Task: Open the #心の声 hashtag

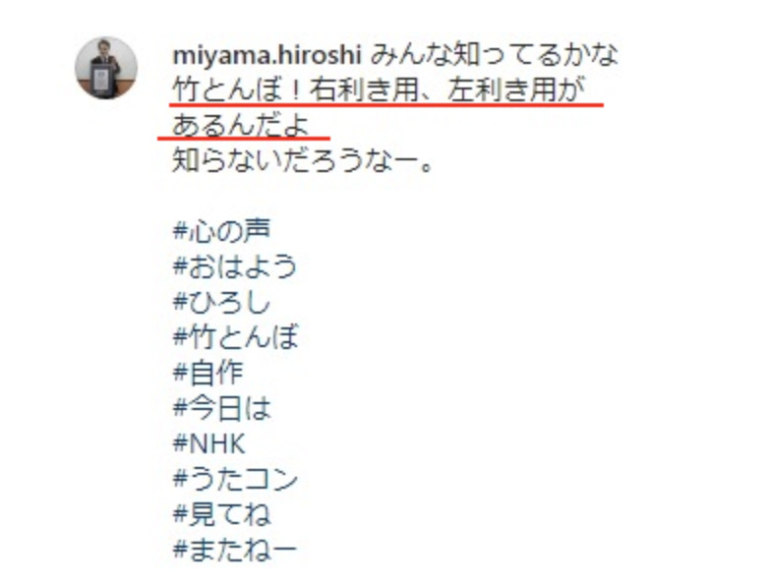Action: coord(221,231)
